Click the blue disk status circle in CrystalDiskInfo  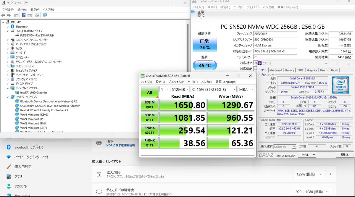click(x=193, y=12)
